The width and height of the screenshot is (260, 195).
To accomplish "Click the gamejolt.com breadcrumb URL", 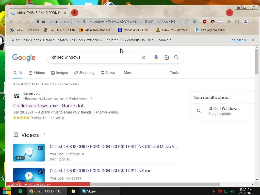I will pos(55,99).
